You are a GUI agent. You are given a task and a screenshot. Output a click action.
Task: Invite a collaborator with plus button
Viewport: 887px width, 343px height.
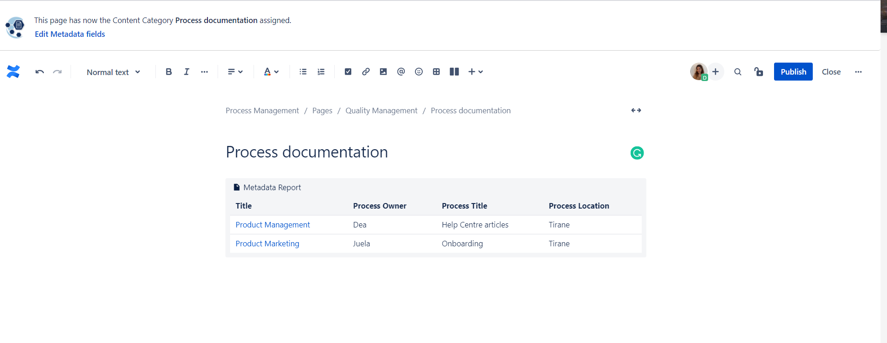(x=716, y=72)
